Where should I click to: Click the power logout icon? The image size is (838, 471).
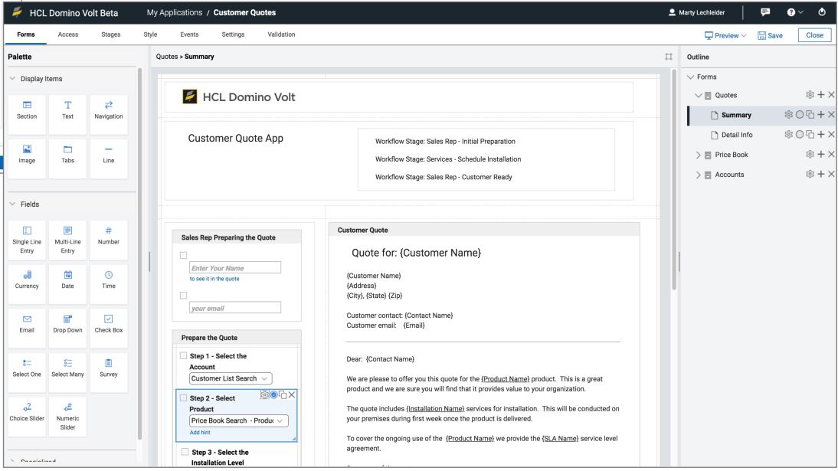821,11
